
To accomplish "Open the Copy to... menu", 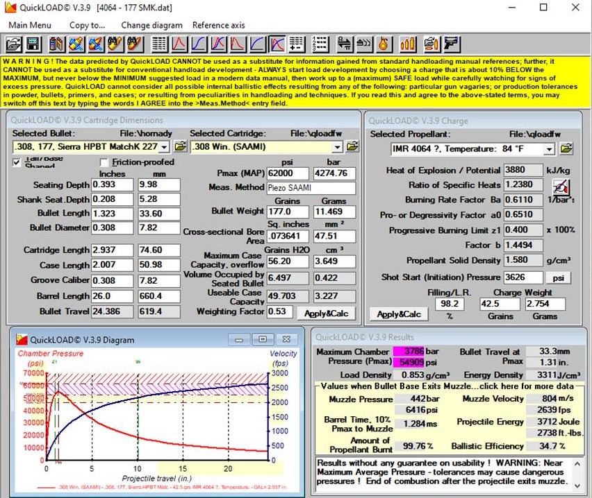I will [88, 25].
